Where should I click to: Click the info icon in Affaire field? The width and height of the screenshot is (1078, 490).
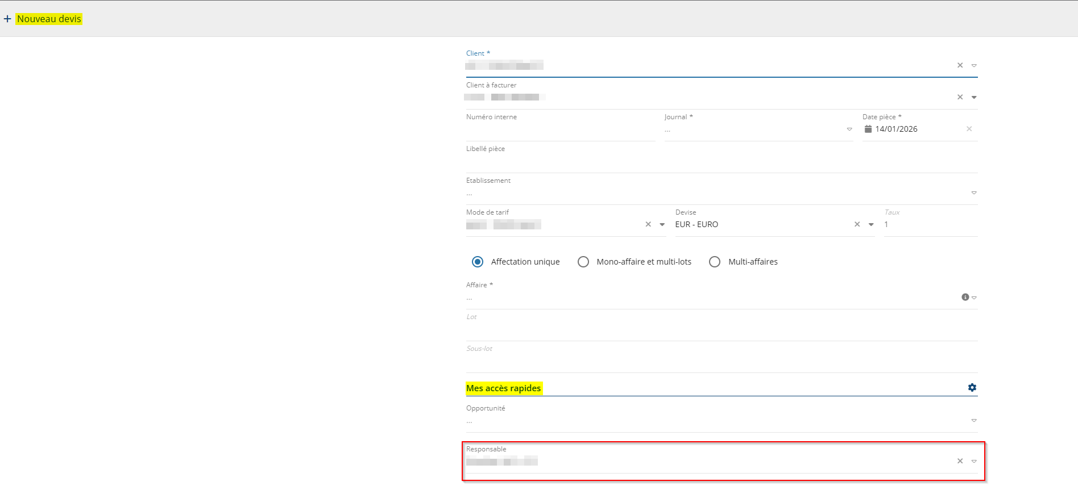(965, 297)
